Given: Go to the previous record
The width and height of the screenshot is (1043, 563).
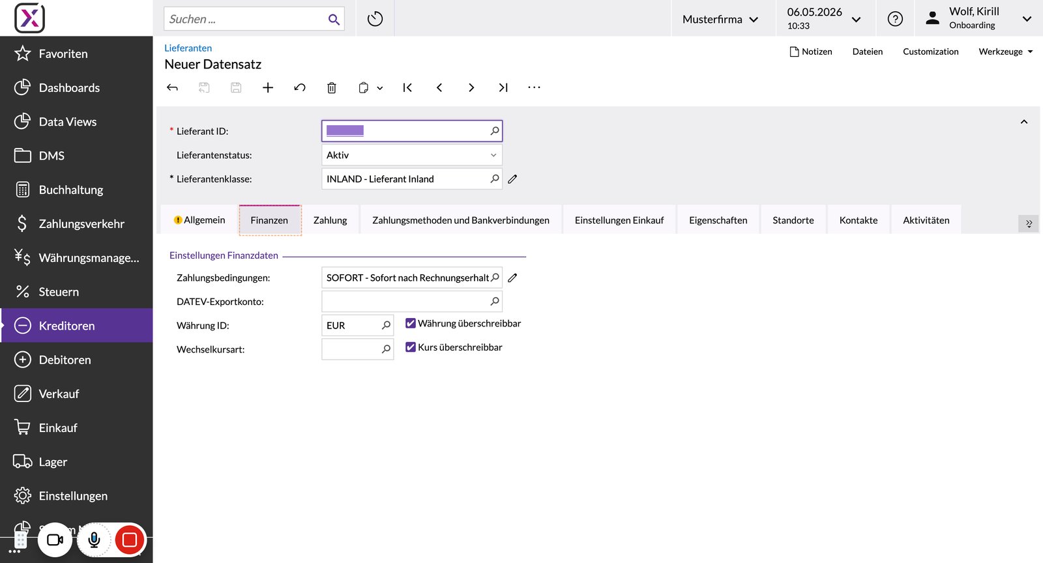Looking at the screenshot, I should [439, 87].
